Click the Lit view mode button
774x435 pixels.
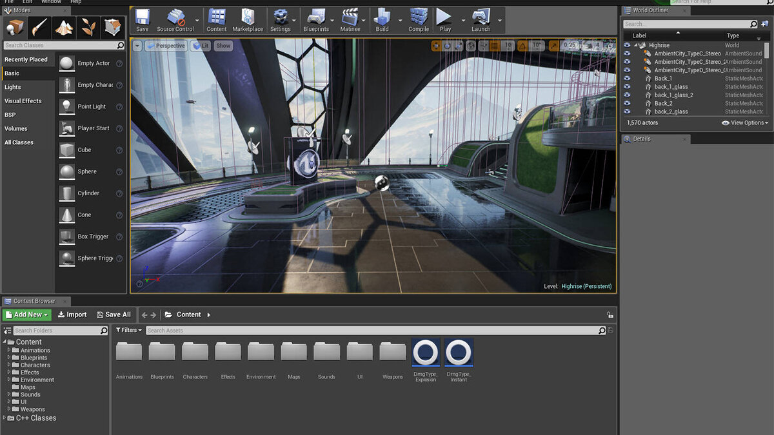[x=201, y=46]
